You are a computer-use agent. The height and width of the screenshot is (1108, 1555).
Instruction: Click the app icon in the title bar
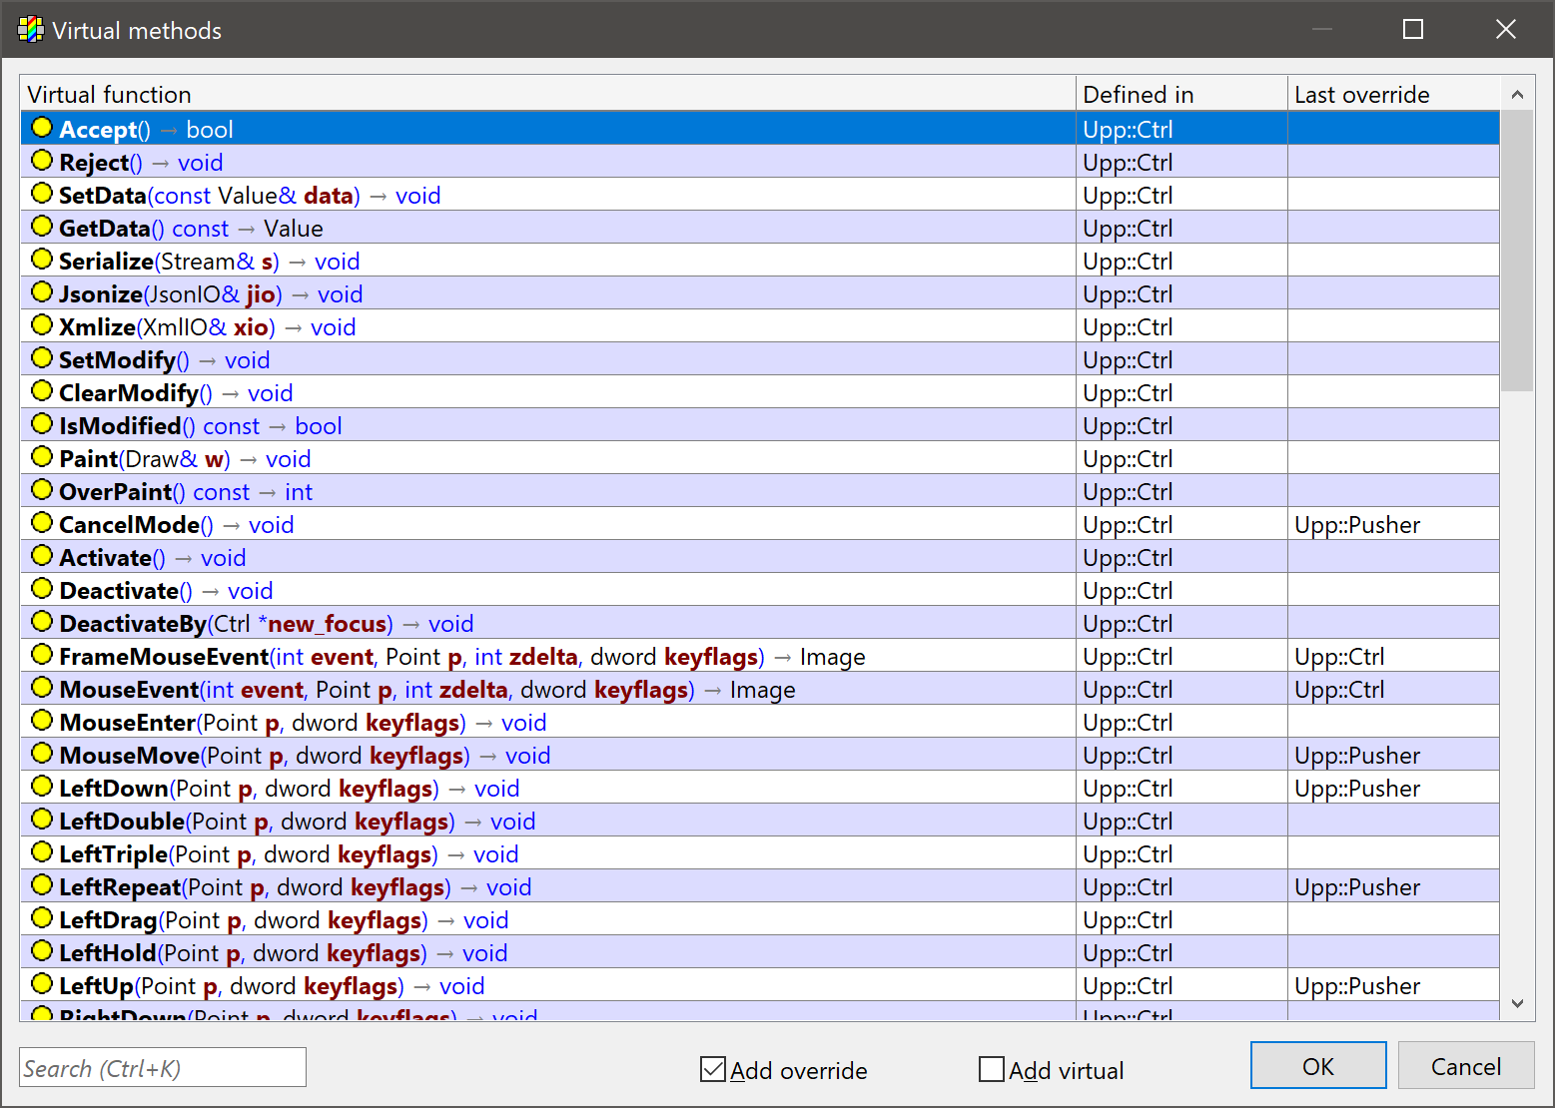click(x=31, y=30)
